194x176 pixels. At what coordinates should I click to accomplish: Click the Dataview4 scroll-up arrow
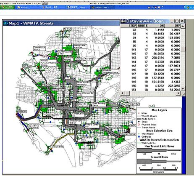tap(183, 26)
